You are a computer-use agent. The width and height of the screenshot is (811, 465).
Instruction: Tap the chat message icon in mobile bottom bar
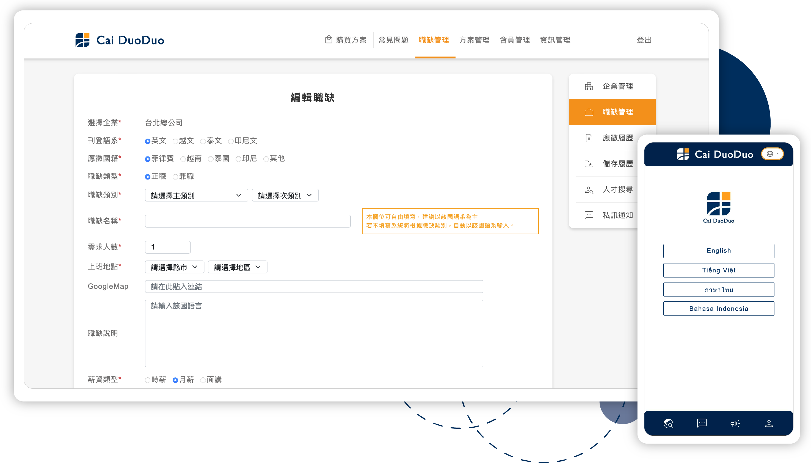(x=702, y=424)
